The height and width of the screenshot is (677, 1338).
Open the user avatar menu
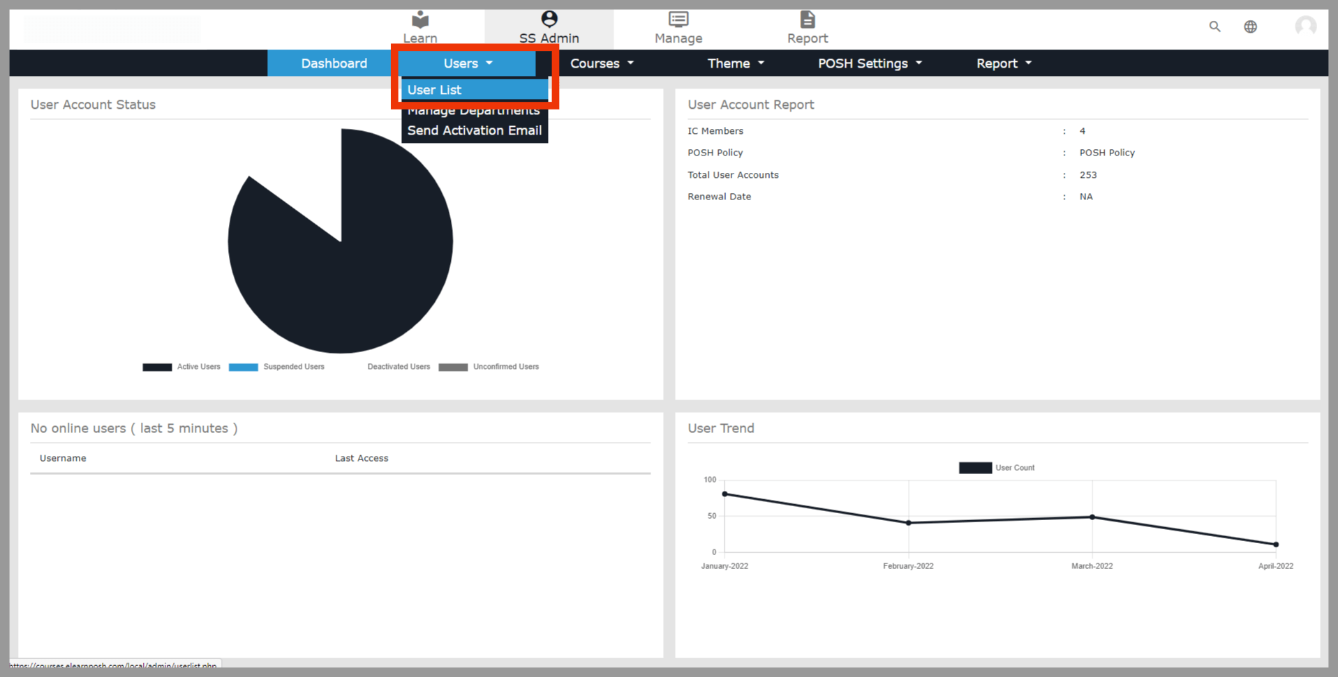point(1305,26)
